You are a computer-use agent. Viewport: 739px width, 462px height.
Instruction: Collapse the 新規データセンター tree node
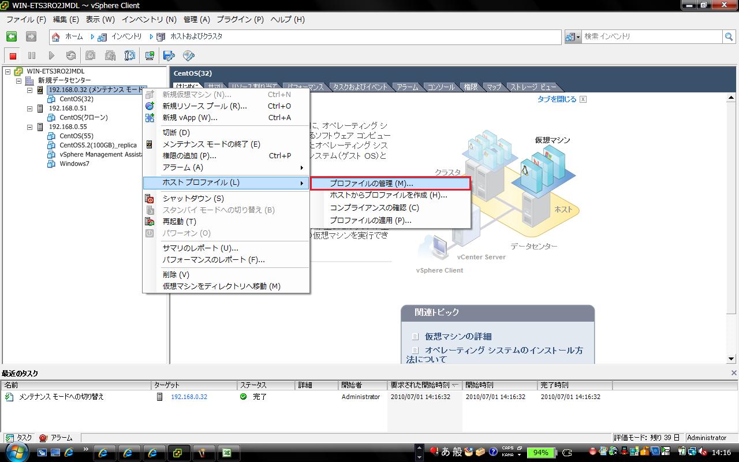19,81
